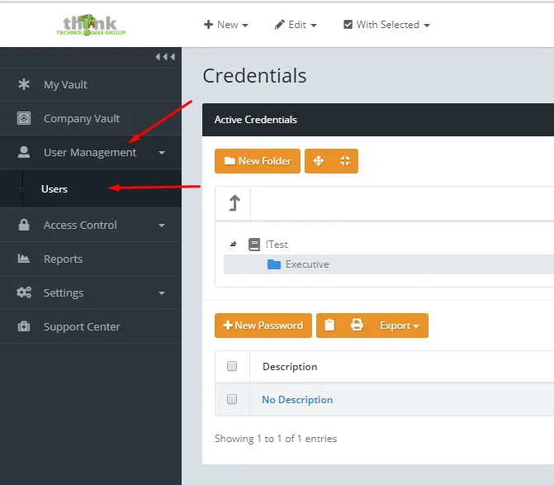Click the pencil icon of Edit menu
Screen dimensions: 554x485
[x=279, y=25]
